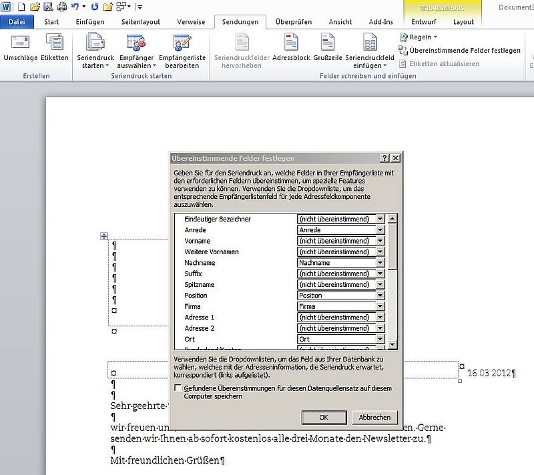This screenshot has height=475, width=534.
Task: Click the undo arrow icon
Action: pyautogui.click(x=75, y=7)
